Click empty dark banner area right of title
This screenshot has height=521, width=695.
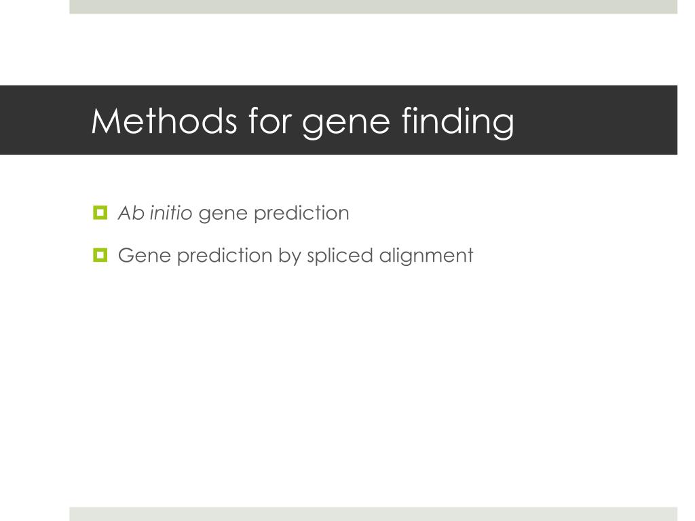[x=596, y=120]
